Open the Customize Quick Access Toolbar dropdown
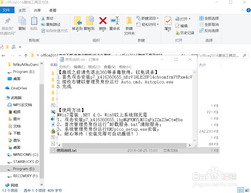The image size is (251, 193). coord(20,47)
